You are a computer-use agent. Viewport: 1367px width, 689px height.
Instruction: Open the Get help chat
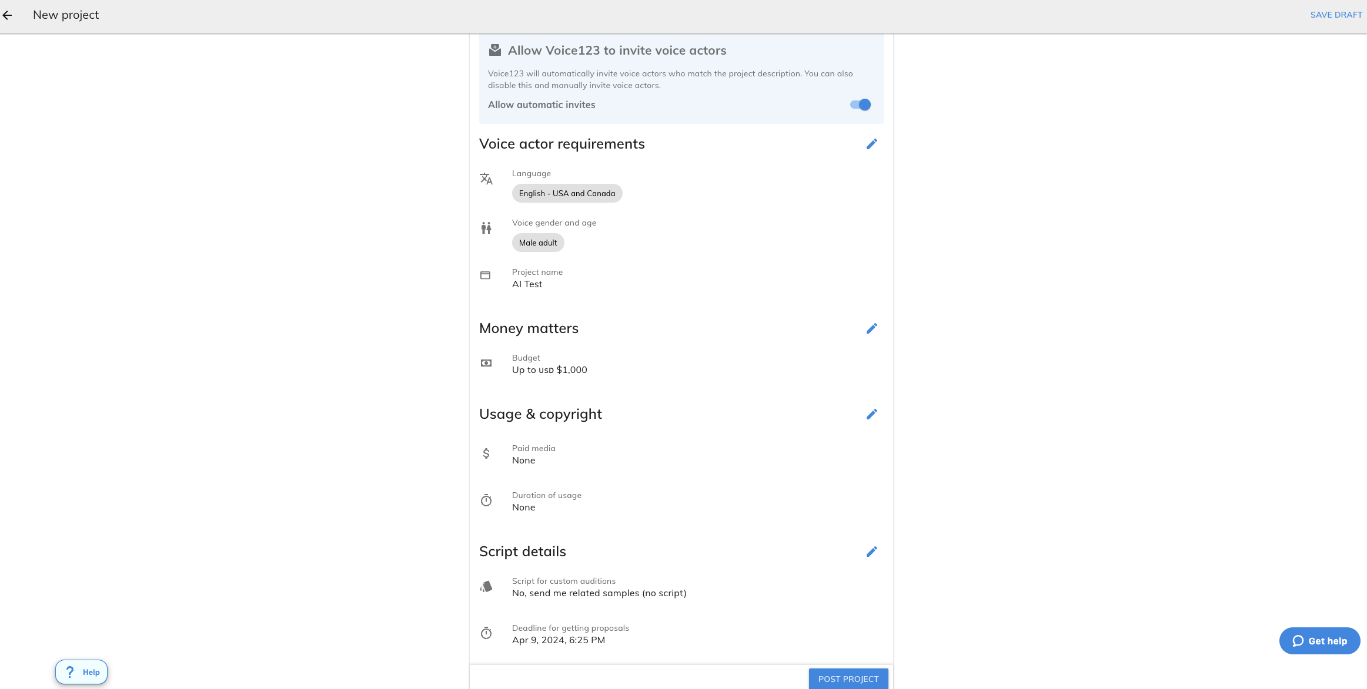click(x=1319, y=641)
